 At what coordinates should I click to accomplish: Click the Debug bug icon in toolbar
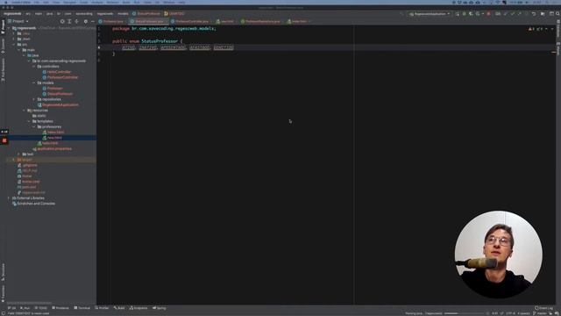click(464, 14)
